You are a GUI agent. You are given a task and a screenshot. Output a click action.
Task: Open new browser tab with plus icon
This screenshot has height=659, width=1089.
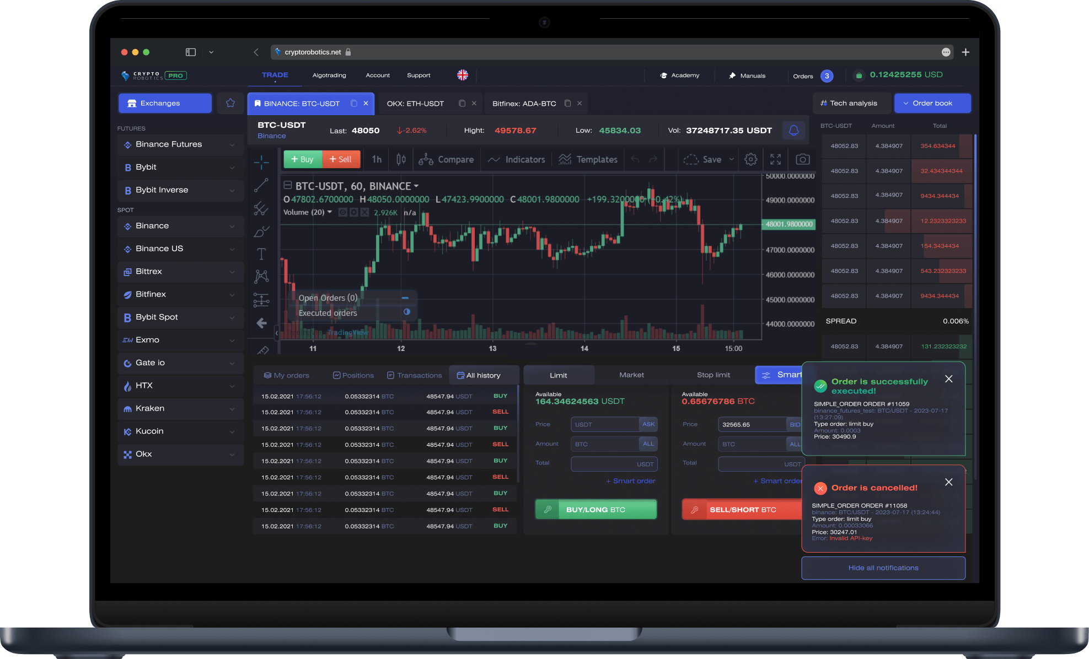965,52
